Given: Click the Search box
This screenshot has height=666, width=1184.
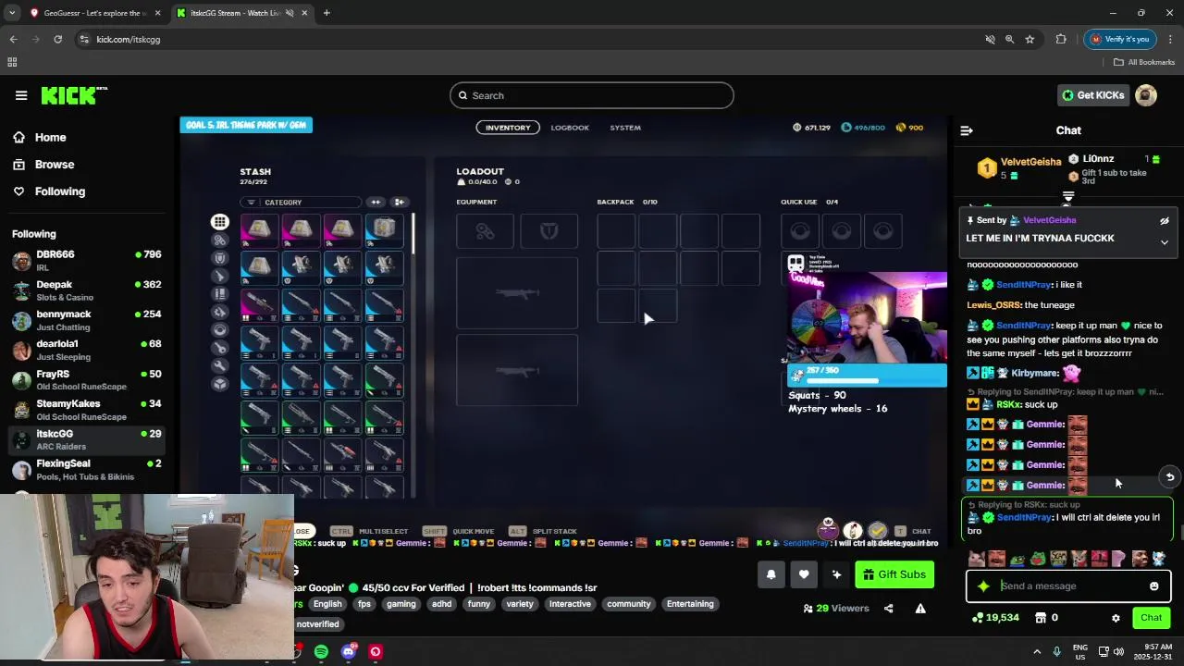Looking at the screenshot, I should (592, 95).
